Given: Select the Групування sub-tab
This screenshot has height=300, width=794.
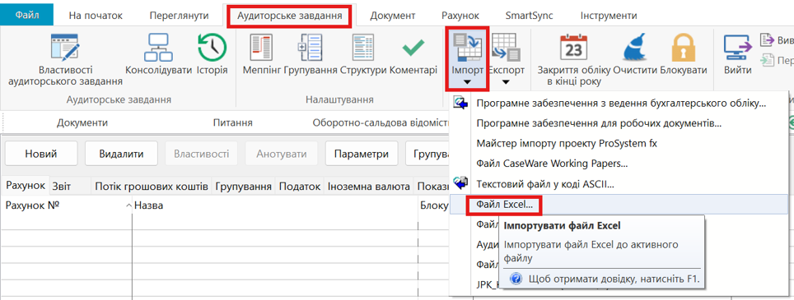Looking at the screenshot, I should [244, 187].
